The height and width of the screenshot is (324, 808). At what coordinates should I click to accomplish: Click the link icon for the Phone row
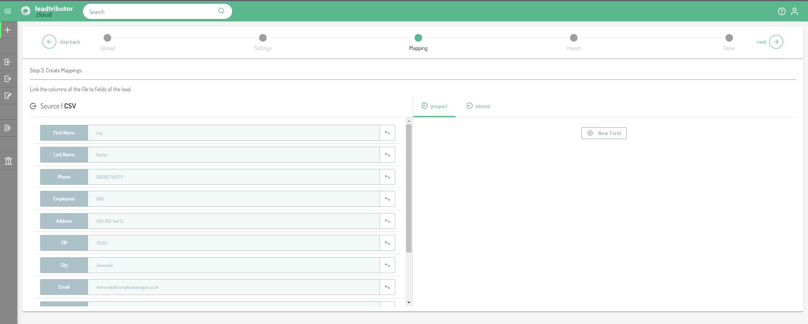coord(387,177)
